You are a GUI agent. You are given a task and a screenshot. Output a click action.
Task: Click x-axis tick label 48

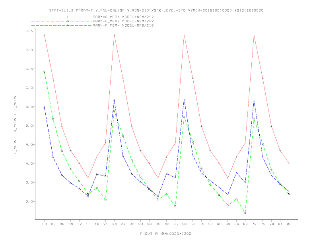click(184, 224)
